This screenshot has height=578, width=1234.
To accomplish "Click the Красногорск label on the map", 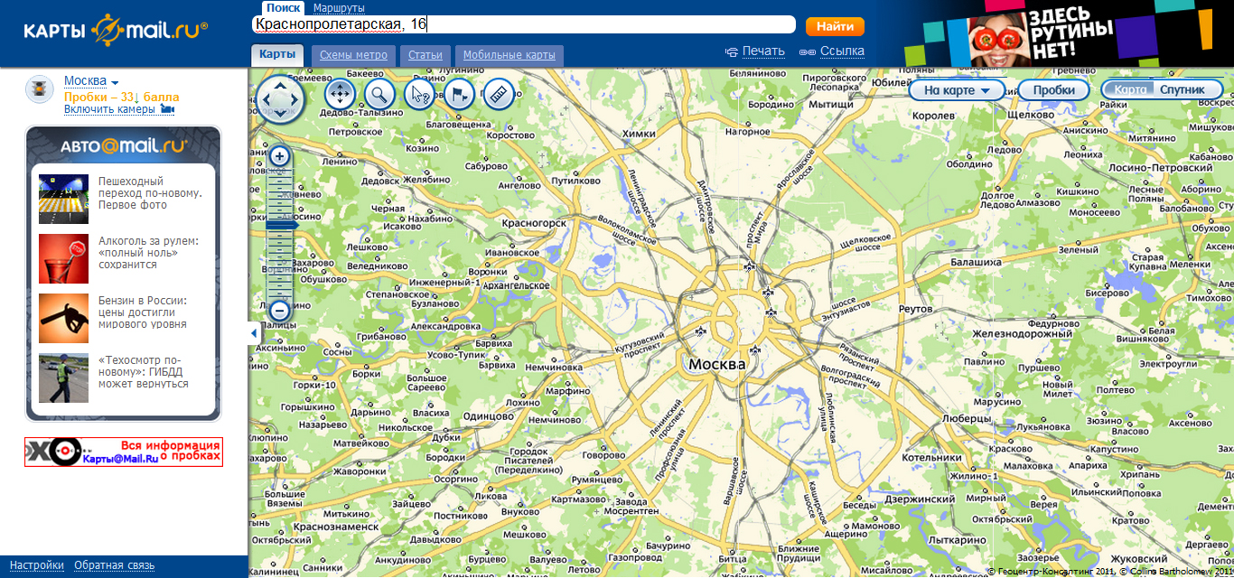I will tap(535, 222).
